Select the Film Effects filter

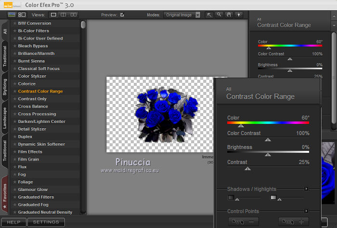point(30,152)
